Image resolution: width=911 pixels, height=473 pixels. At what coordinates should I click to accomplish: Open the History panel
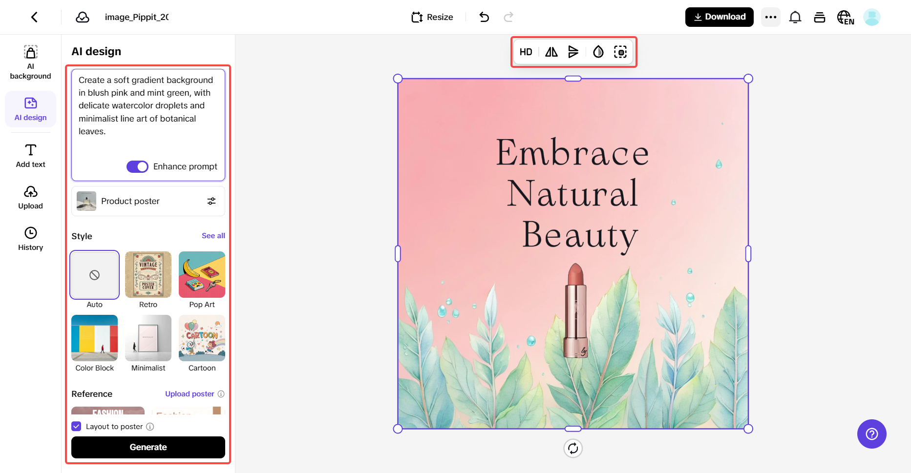coord(30,239)
